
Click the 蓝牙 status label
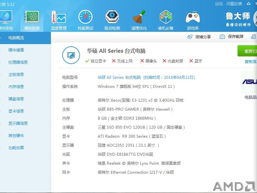point(198,61)
